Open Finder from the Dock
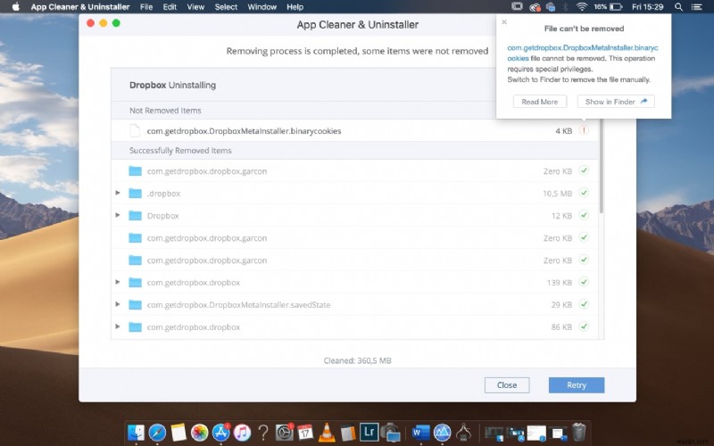This screenshot has width=714, height=446. pyautogui.click(x=136, y=433)
